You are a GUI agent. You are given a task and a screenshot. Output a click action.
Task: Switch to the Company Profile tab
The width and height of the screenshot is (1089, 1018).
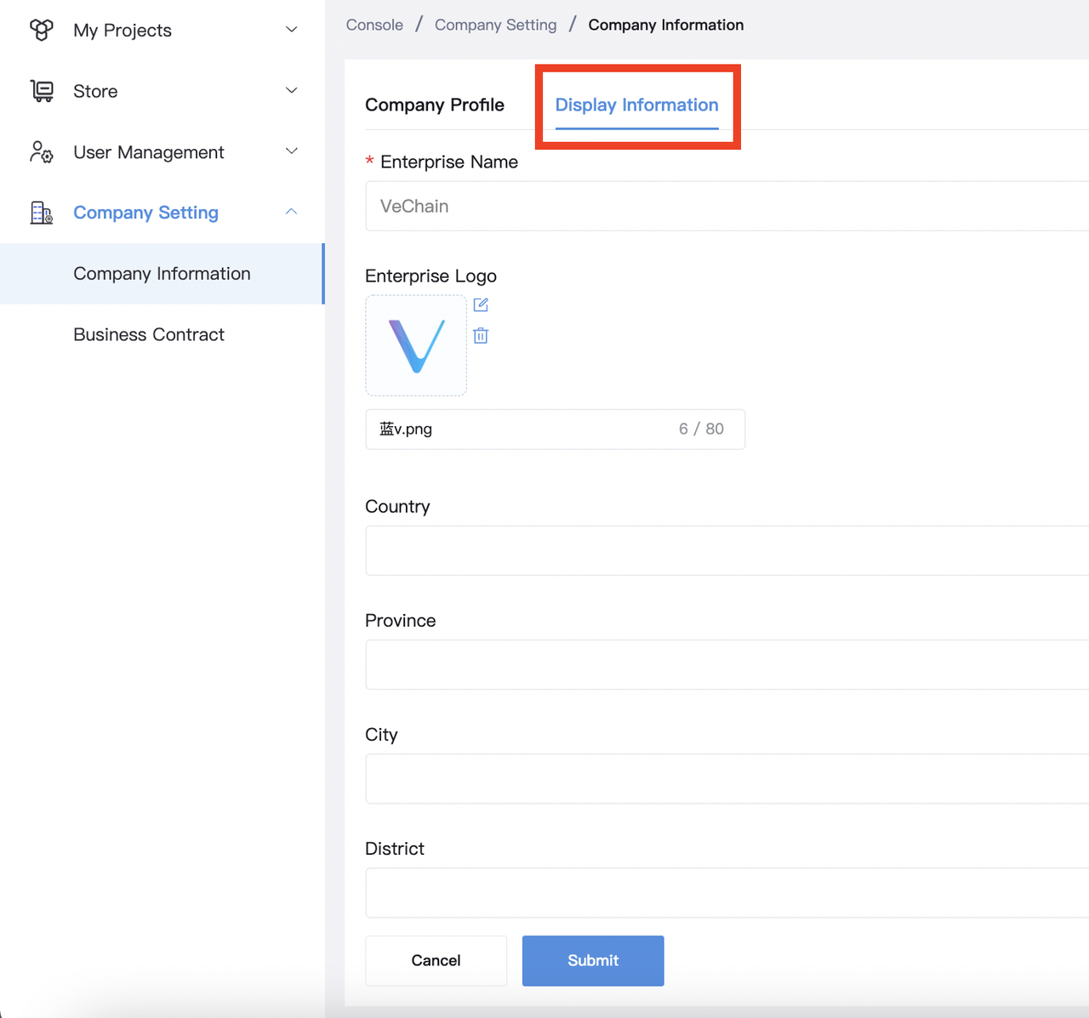(435, 105)
